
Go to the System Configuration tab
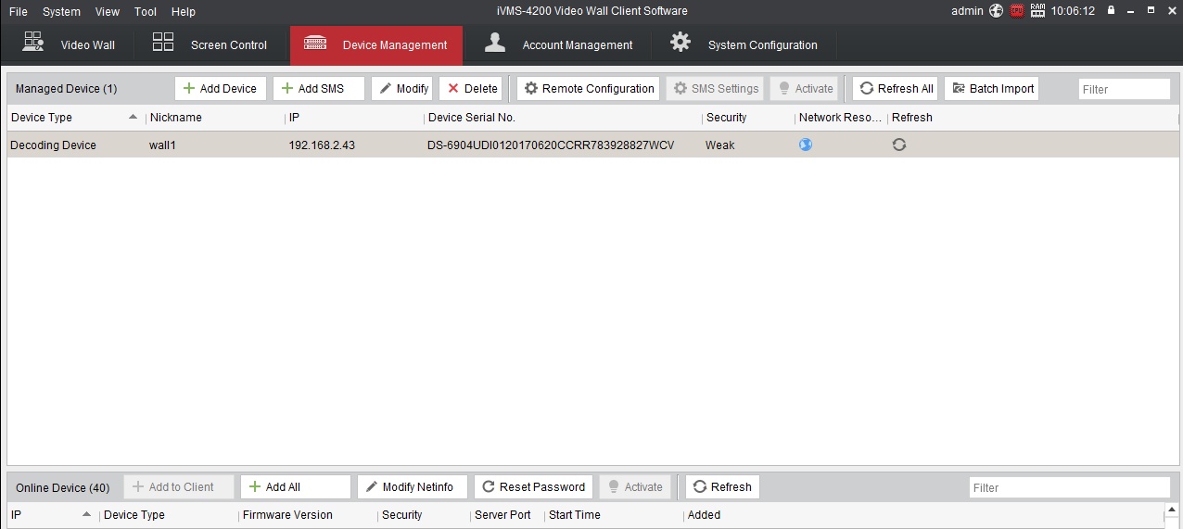[744, 44]
